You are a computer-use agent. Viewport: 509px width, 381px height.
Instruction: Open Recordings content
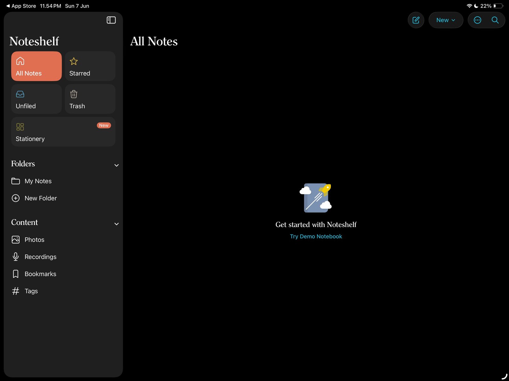63,257
